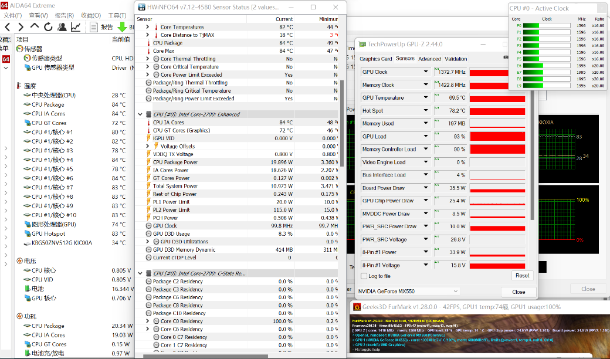Collapse the C-State Residency group
This screenshot has width=610, height=359.
click(x=140, y=273)
